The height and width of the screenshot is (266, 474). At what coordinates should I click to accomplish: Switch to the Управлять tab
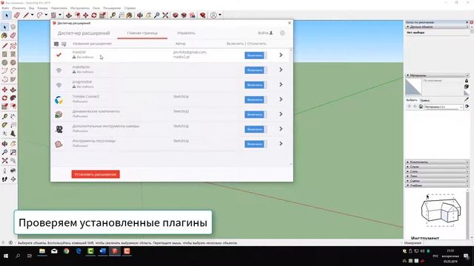tap(186, 33)
